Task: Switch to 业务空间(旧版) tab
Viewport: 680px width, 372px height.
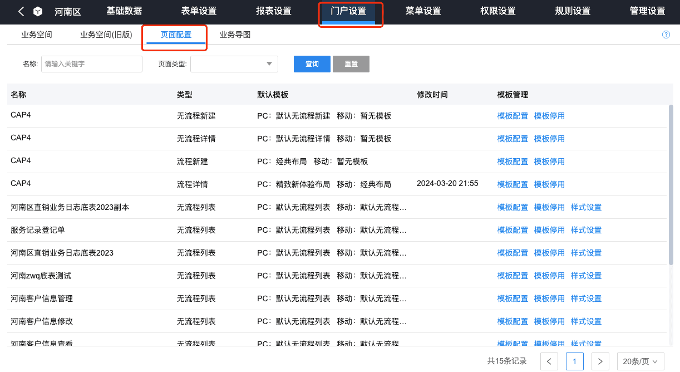Action: point(106,35)
